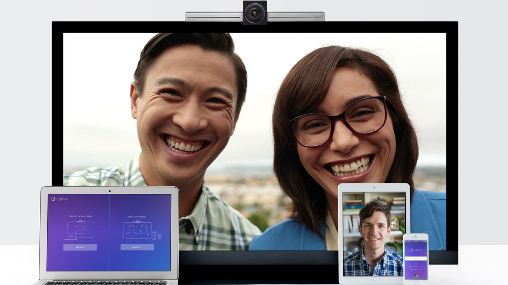Click the tablet icon next to the conference graphic
The width and height of the screenshot is (508, 285).
click(x=155, y=235)
